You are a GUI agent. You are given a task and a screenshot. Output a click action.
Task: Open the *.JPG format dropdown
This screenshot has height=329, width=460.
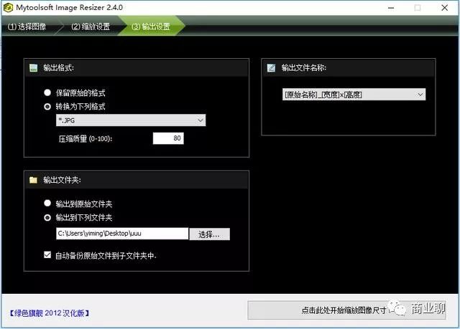pyautogui.click(x=131, y=120)
